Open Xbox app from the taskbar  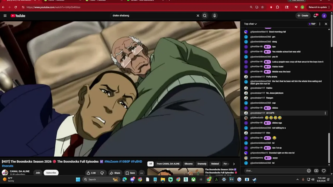click(x=193, y=179)
